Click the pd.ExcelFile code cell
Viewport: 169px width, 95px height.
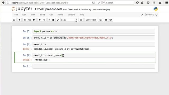click(x=94, y=38)
